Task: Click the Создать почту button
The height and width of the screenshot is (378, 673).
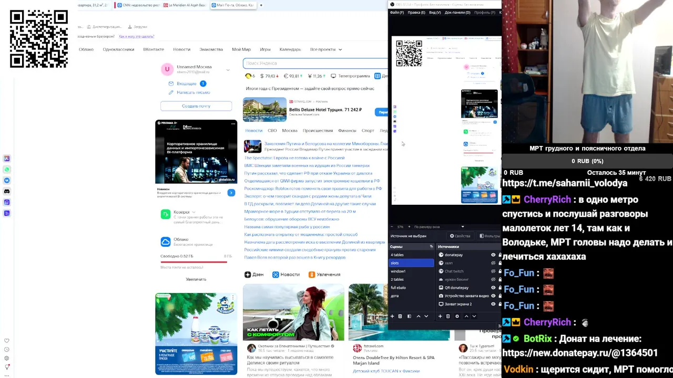Action: 196,106
